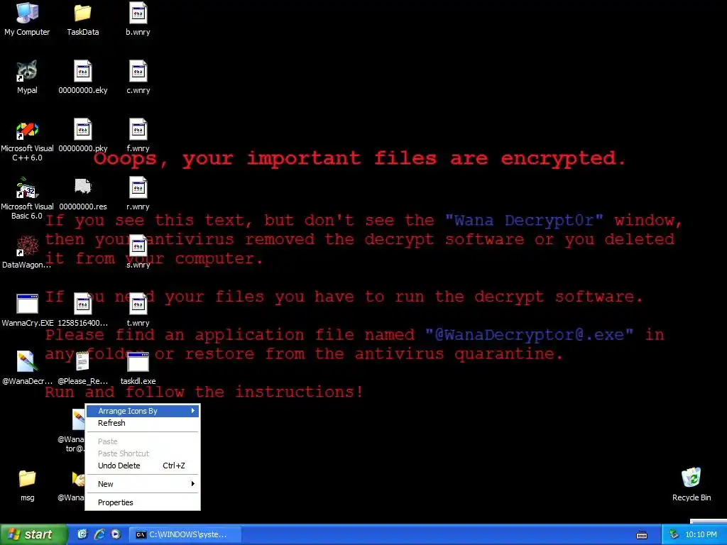Select the t.wnry file icon
Image resolution: width=727 pixels, height=545 pixels.
tap(138, 311)
